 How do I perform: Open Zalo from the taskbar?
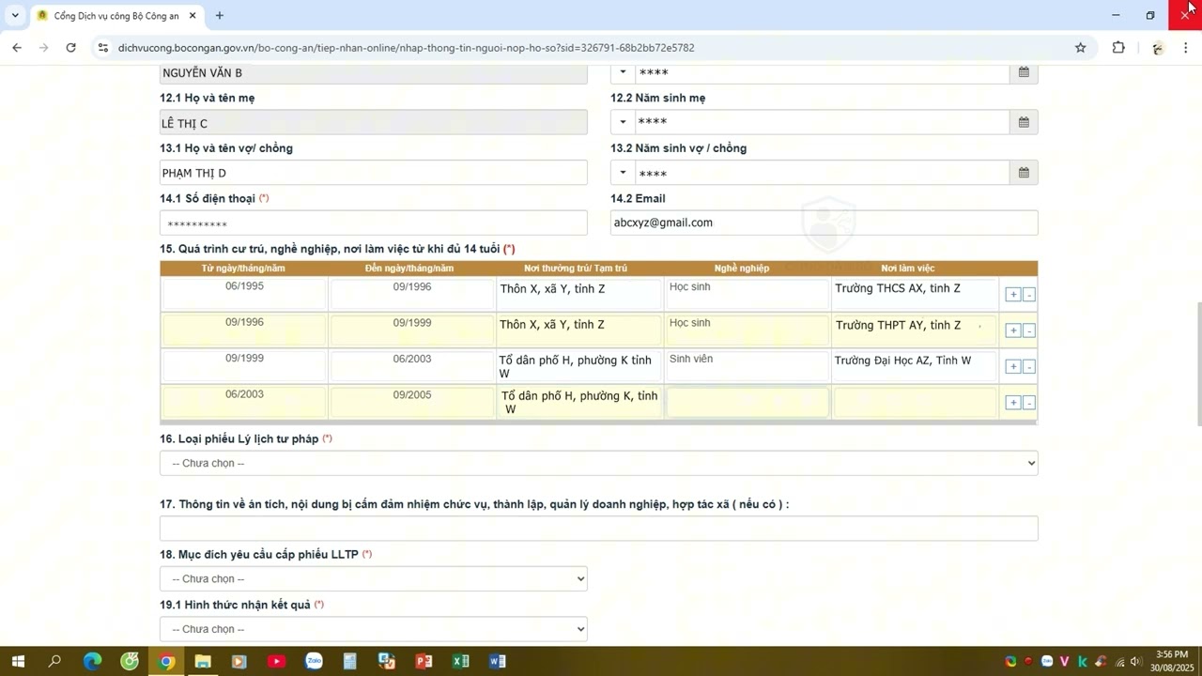[314, 662]
